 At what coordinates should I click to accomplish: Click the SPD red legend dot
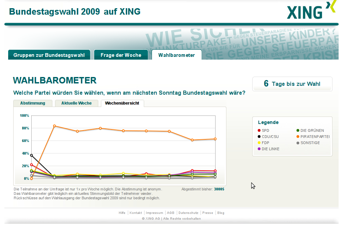pos(259,130)
